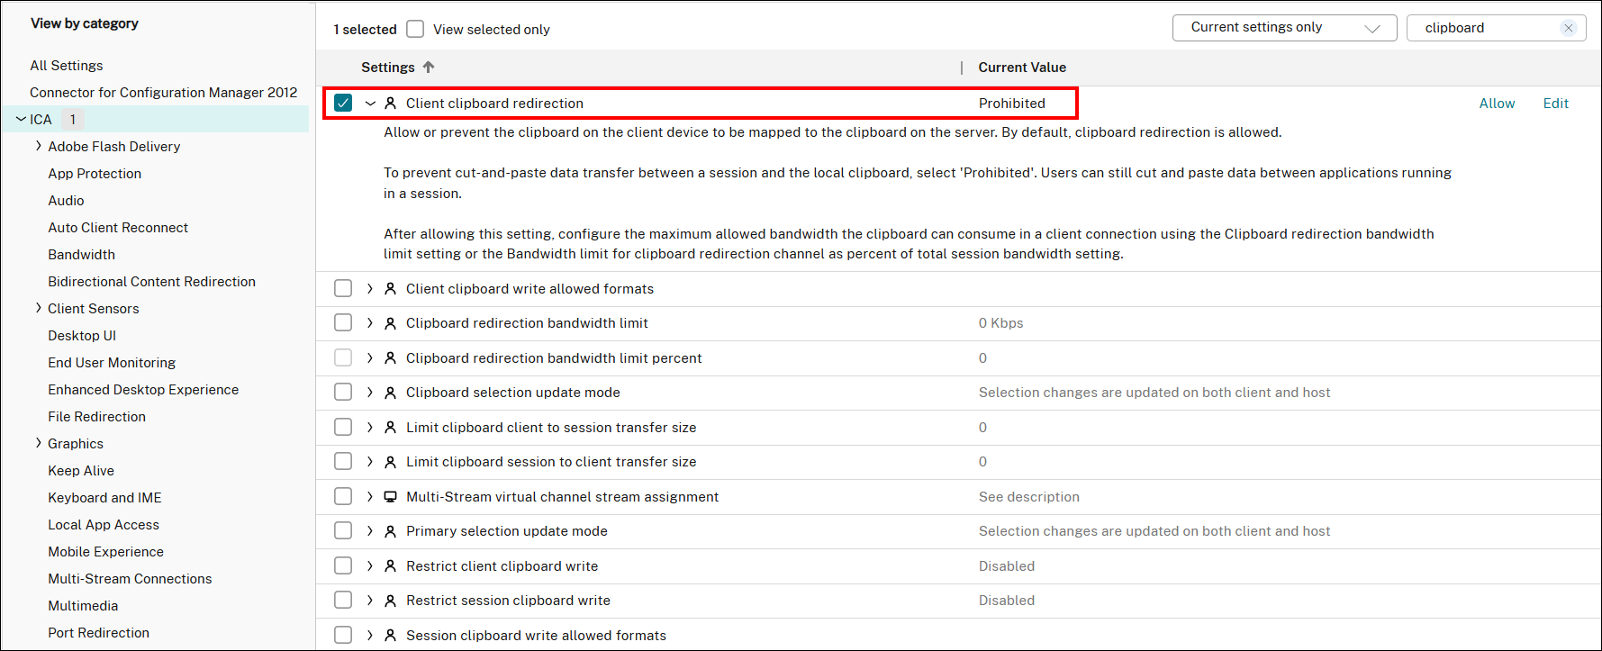Clear the clipboard search text

[x=1568, y=28]
